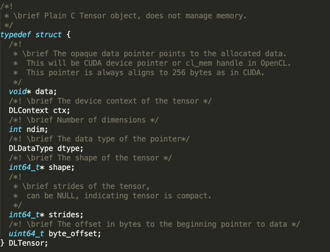The height and width of the screenshot is (252, 330).
Task: Click the shape field name
Action: (x=61, y=167)
